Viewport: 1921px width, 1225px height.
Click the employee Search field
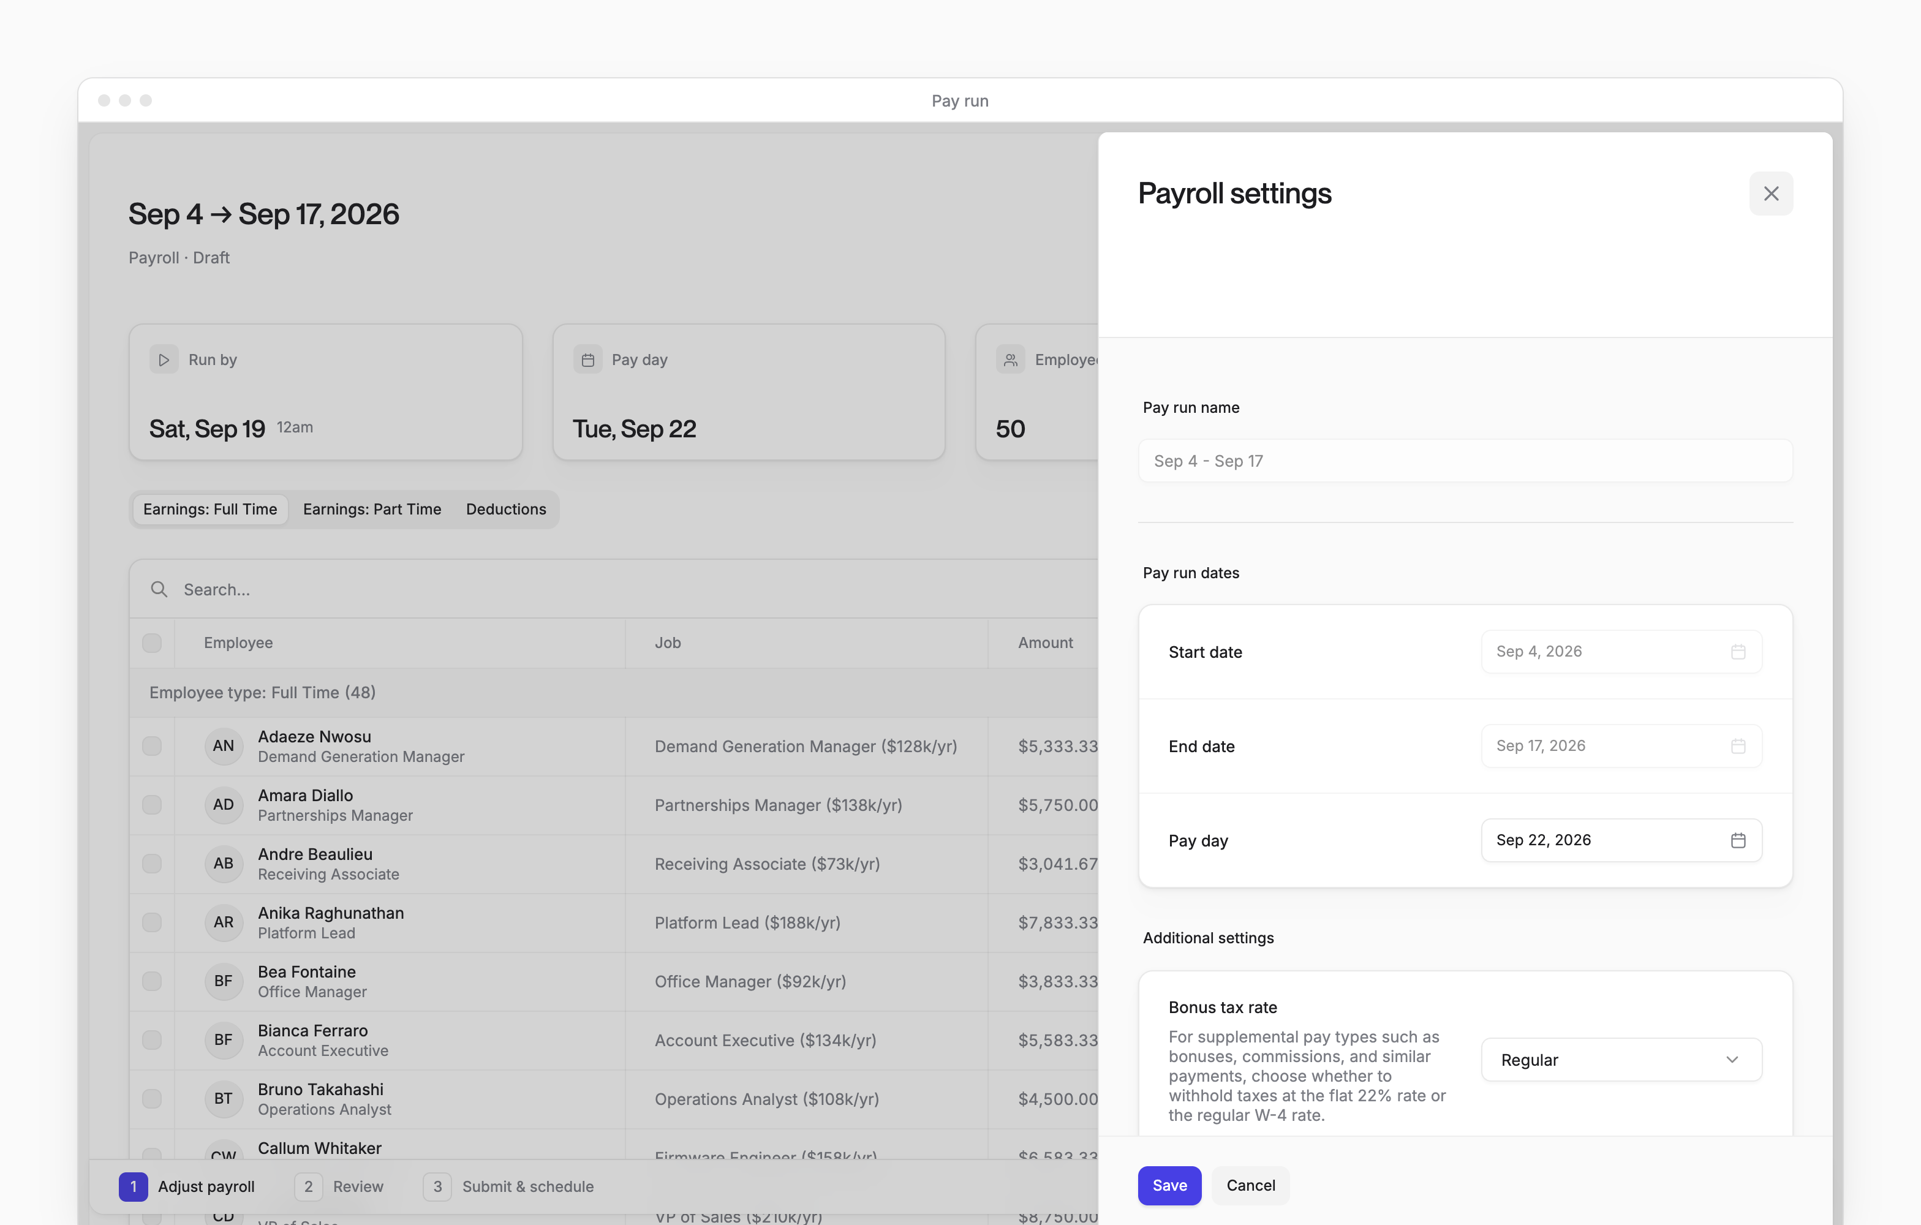(614, 589)
